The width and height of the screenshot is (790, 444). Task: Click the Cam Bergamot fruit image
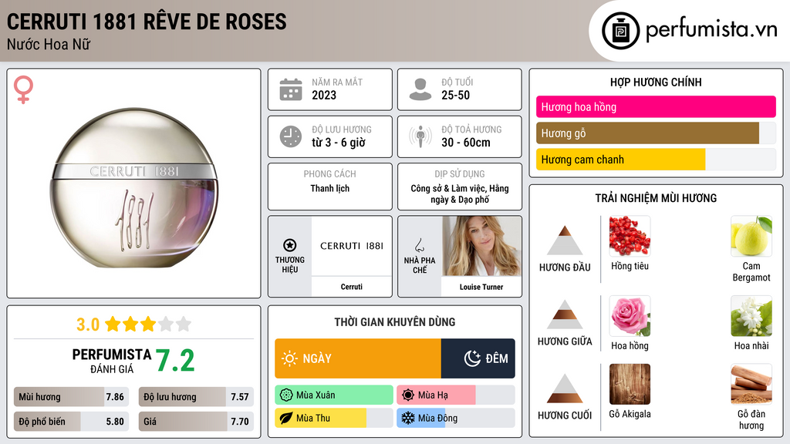coord(751,236)
